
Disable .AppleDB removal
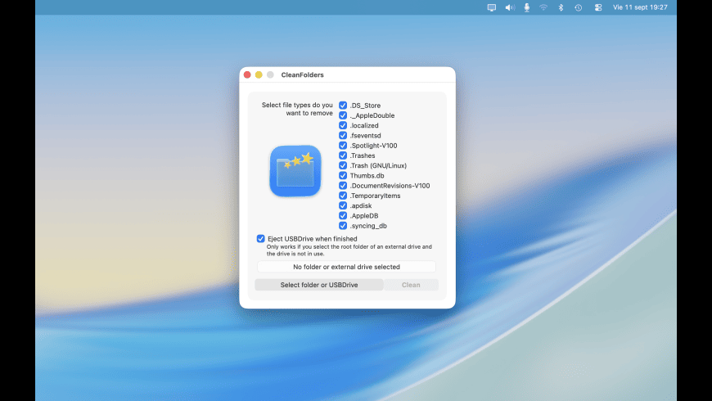[343, 215]
